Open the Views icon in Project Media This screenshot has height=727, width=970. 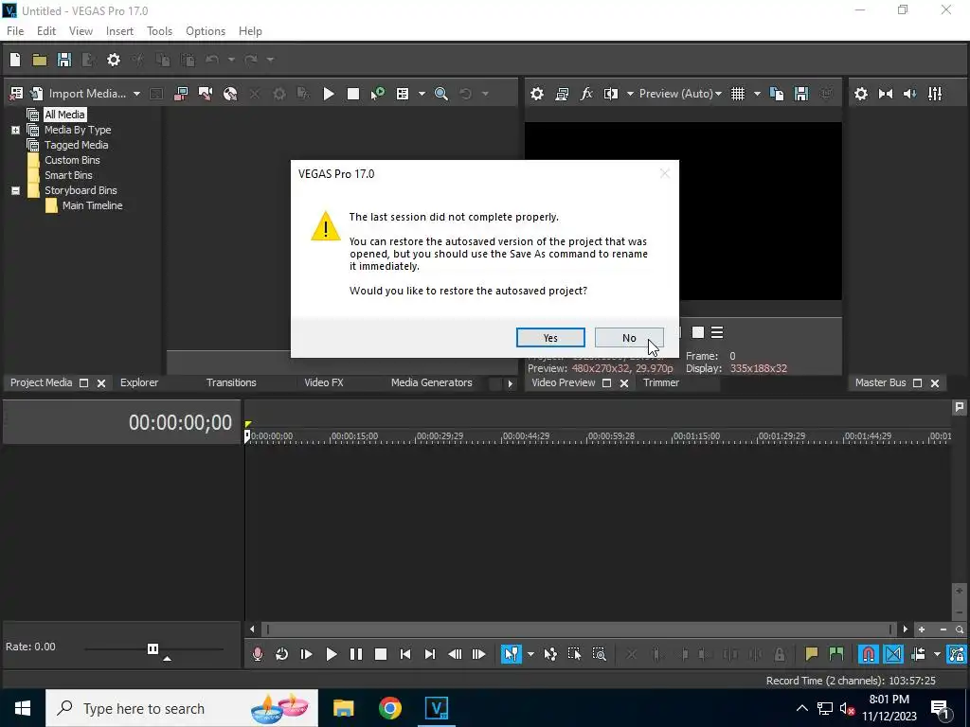coord(403,94)
